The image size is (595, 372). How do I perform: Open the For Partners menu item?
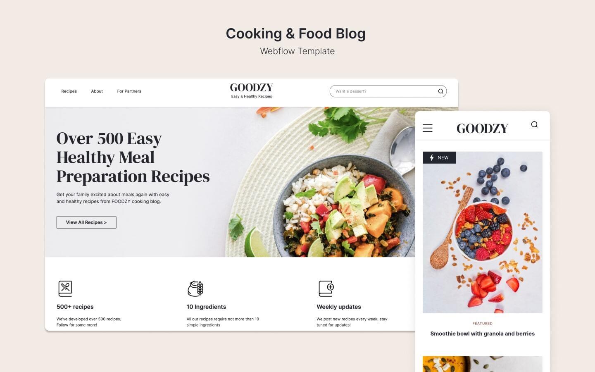pos(129,91)
